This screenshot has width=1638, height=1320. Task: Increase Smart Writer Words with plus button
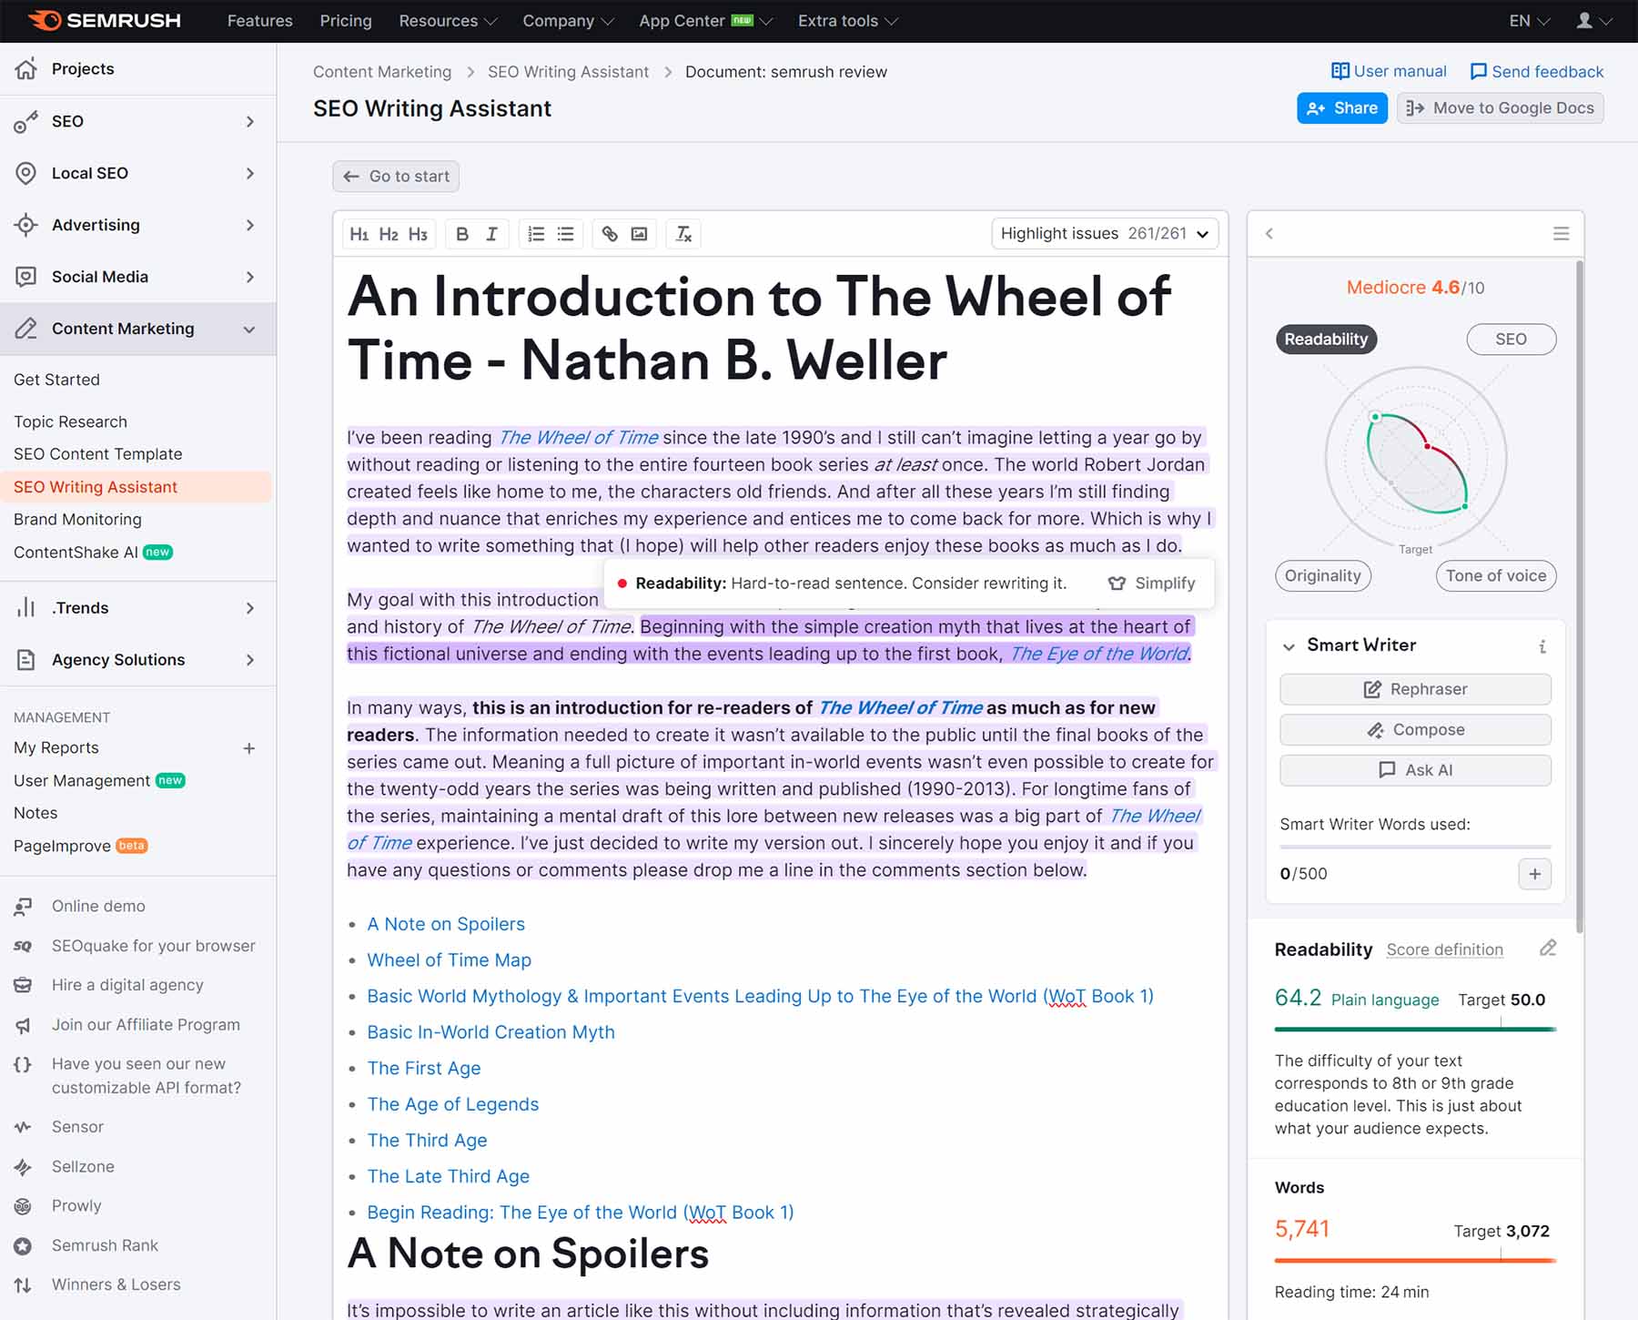1533,874
